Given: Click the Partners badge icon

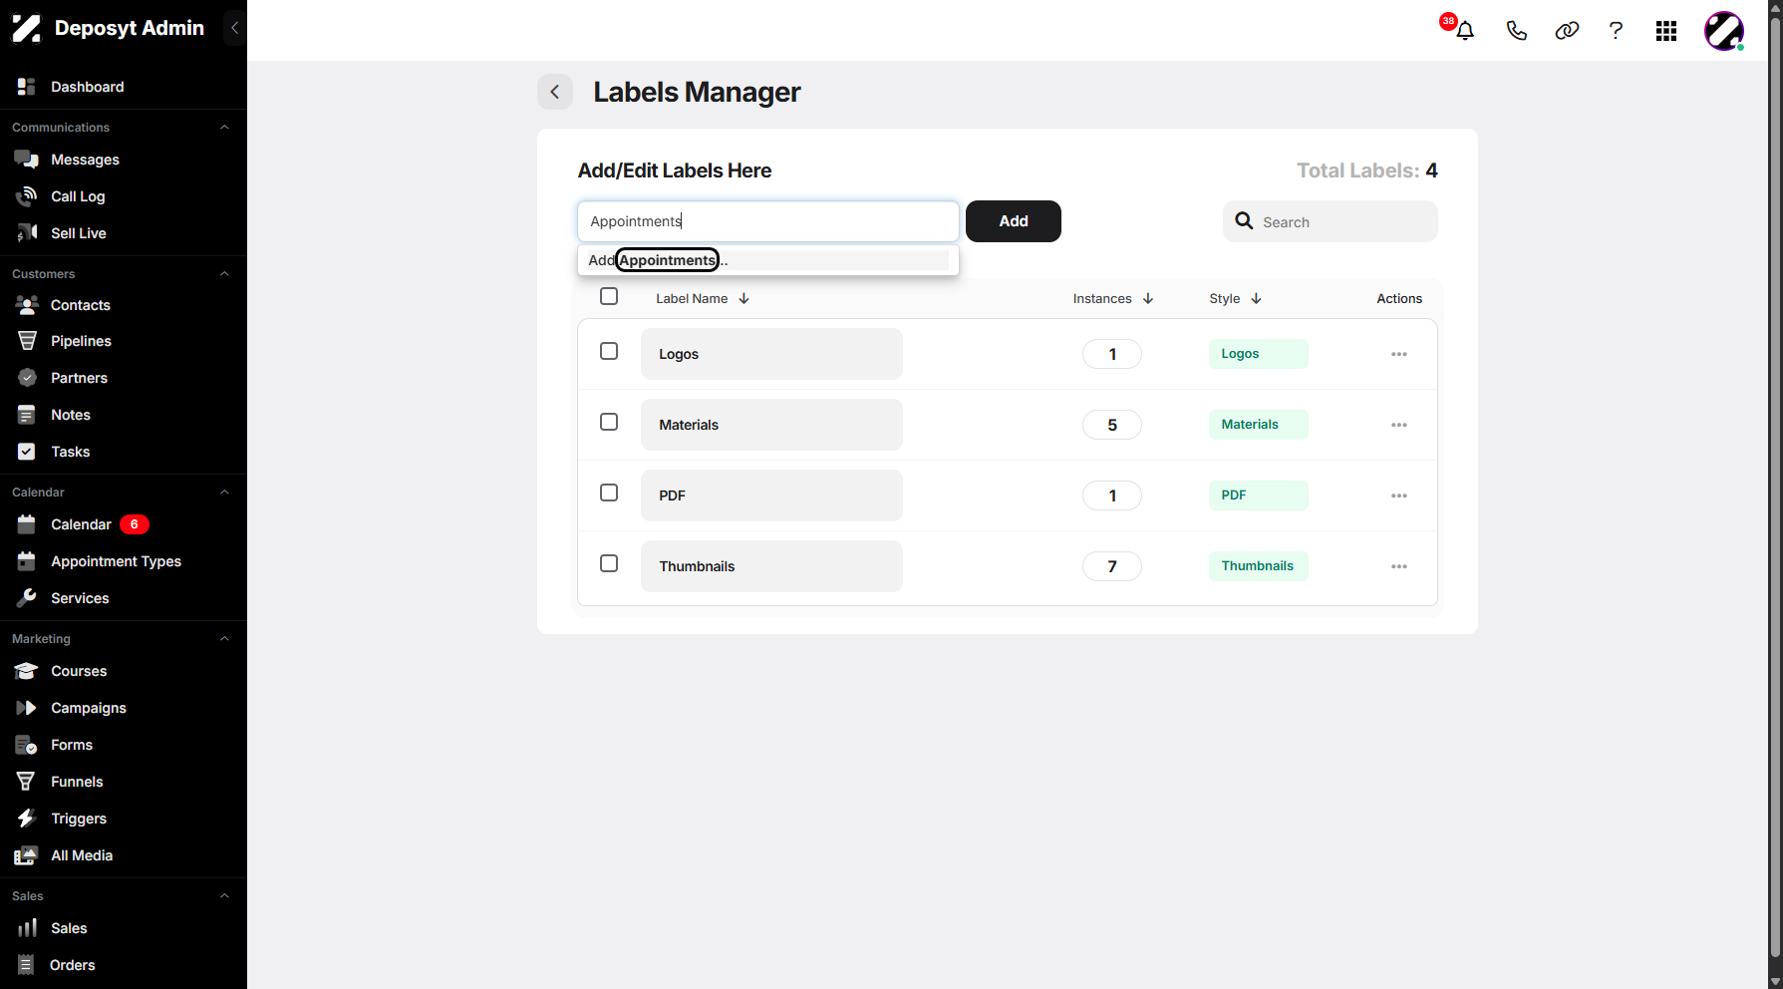Looking at the screenshot, I should click(27, 378).
